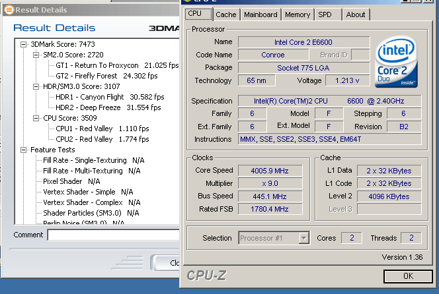Select Shader Particles (SM3.0) row
Screen dimensions: 439x294
91,213
